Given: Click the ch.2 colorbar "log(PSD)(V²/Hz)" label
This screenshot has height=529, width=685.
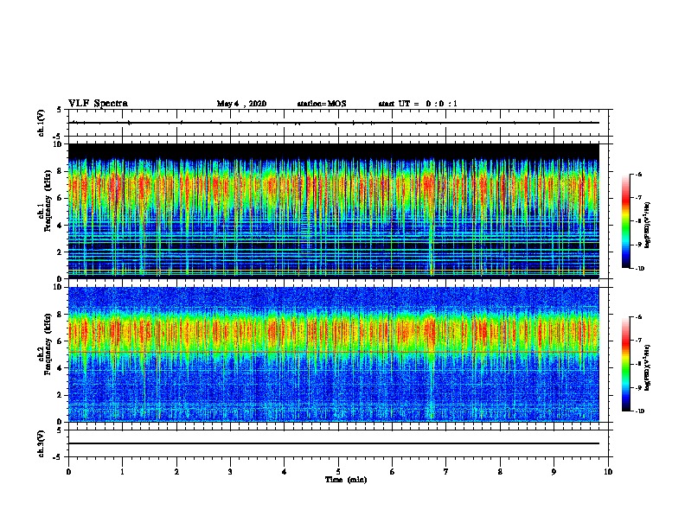Looking at the screenshot, I should click(648, 368).
